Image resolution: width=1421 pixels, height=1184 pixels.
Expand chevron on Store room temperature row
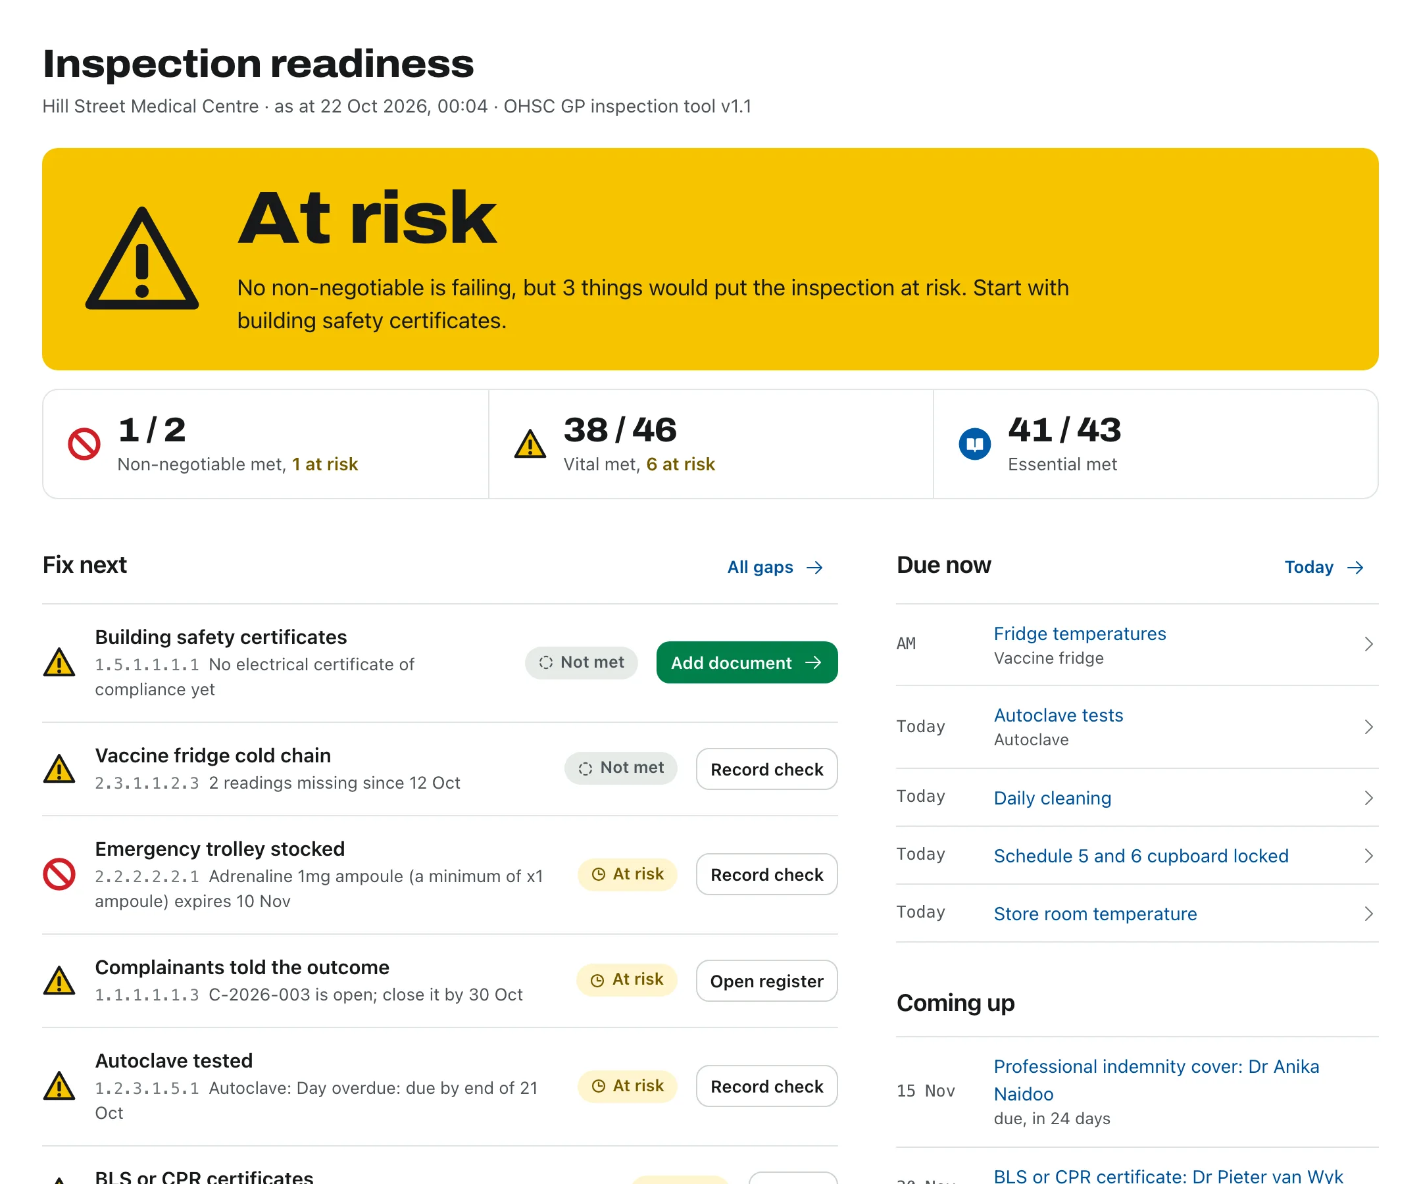(x=1368, y=914)
